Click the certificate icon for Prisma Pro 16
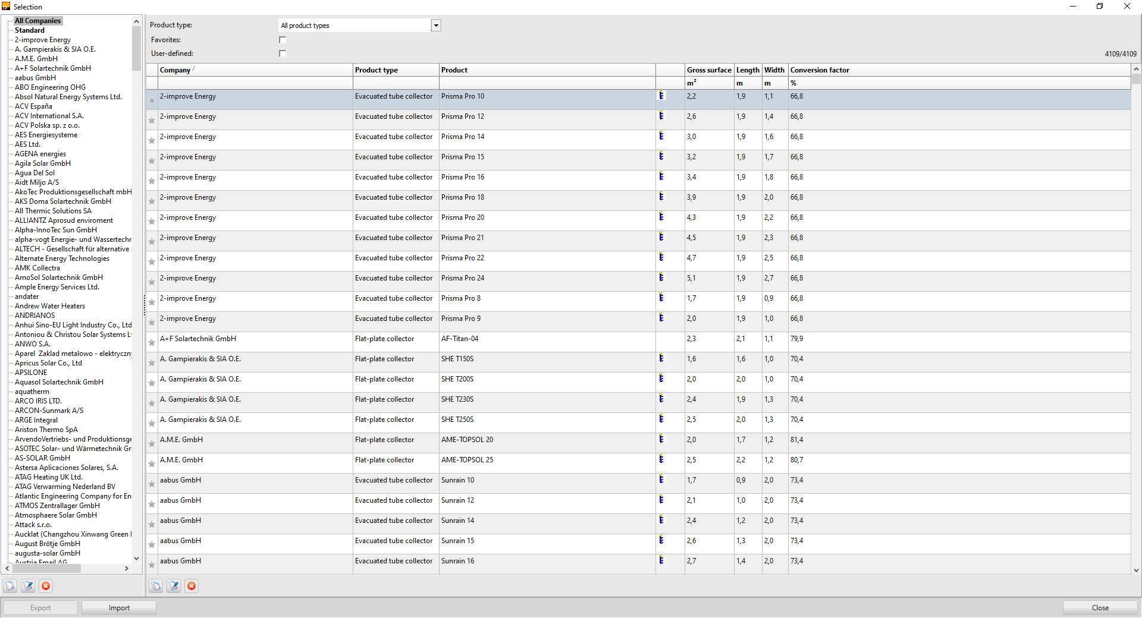The height and width of the screenshot is (618, 1142). click(x=661, y=176)
